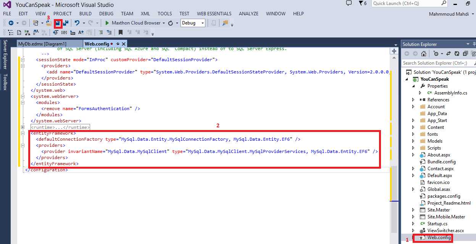The height and width of the screenshot is (244, 476).
Task: Select packages.config in Solution Explorer
Action: click(444, 196)
